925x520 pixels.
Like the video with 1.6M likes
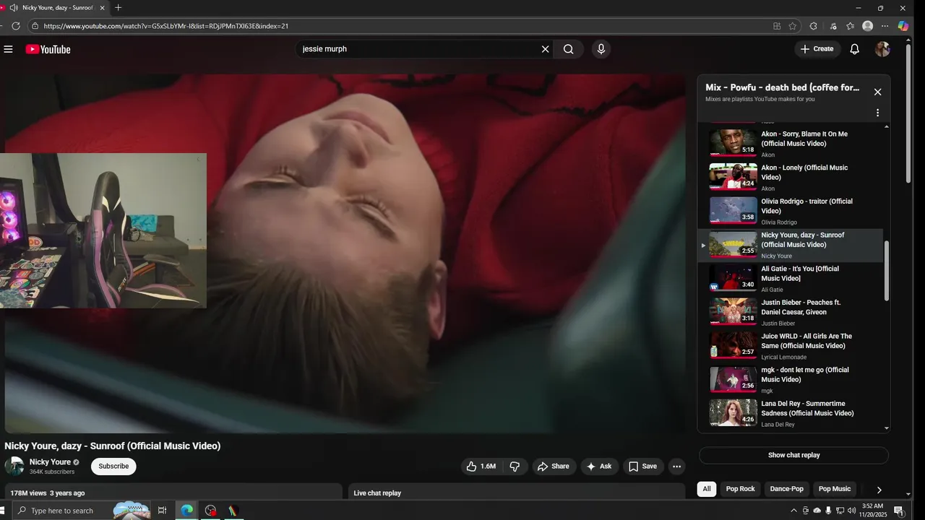481,467
